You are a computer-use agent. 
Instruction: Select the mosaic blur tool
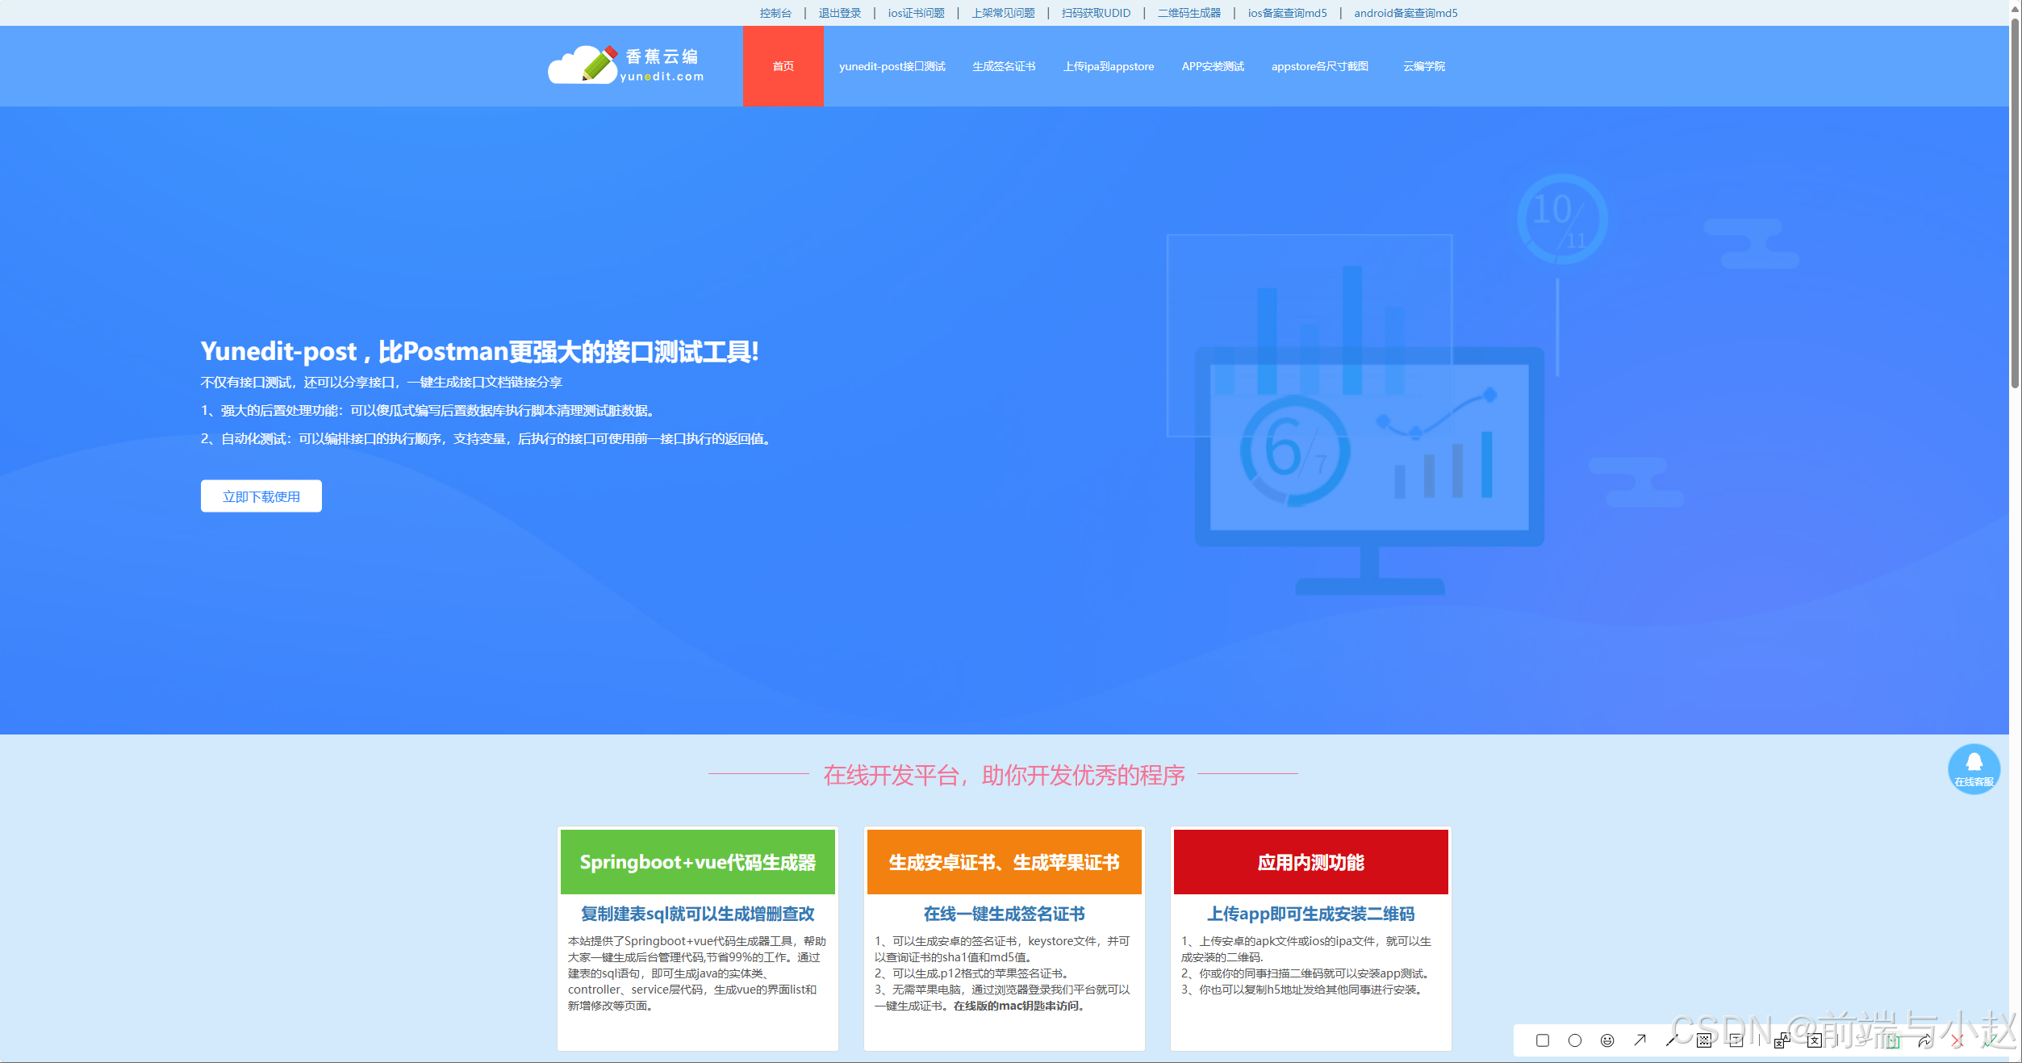(1704, 1040)
